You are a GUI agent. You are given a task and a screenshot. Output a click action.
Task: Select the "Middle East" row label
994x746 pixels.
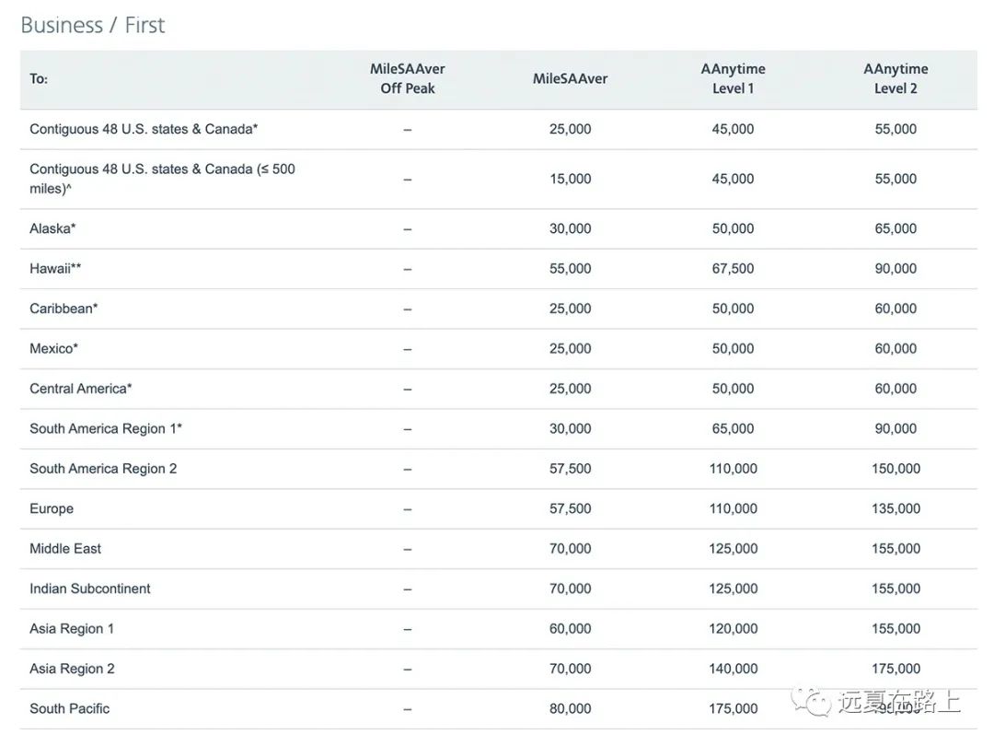(65, 548)
